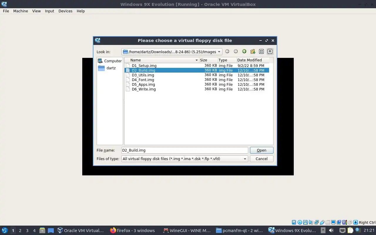Click the shared folders status icon
The height and width of the screenshot is (235, 376).
[328, 222]
